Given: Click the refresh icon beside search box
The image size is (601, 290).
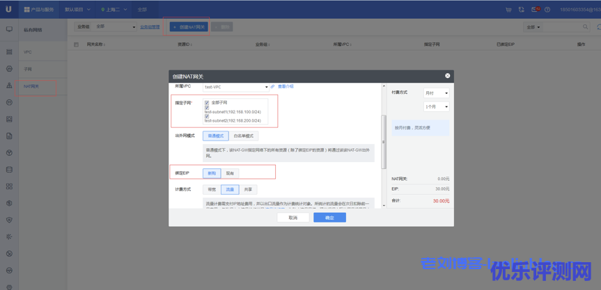Looking at the screenshot, I should [x=599, y=27].
